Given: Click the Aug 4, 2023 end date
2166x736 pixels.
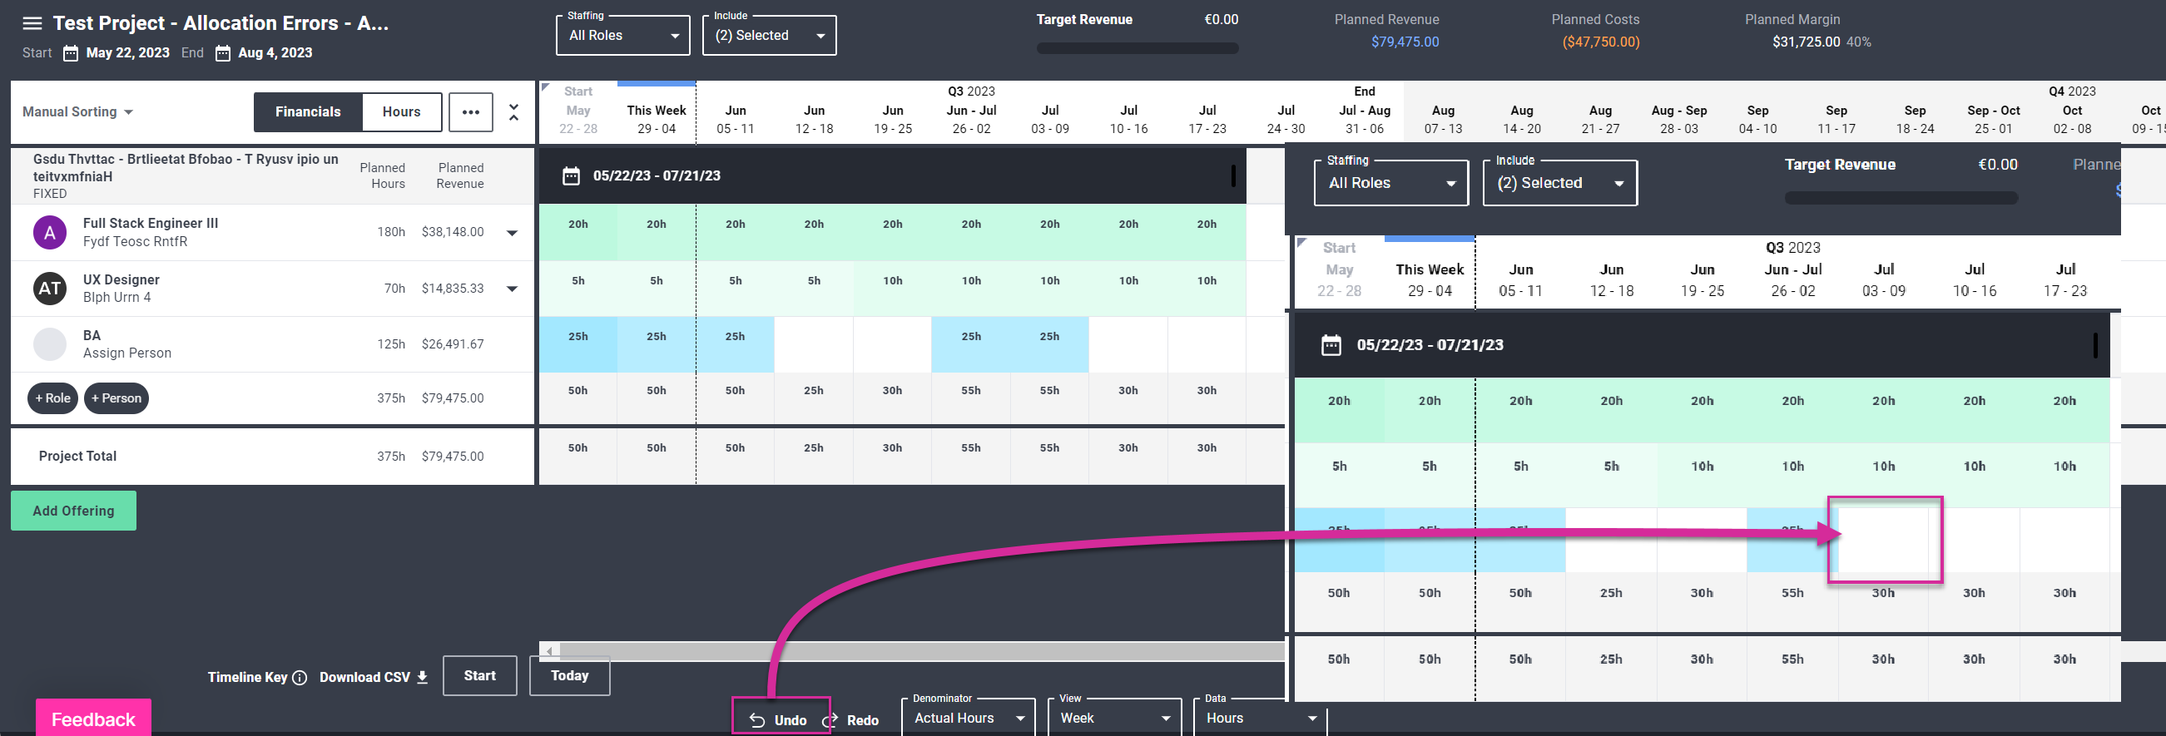Looking at the screenshot, I should point(275,53).
